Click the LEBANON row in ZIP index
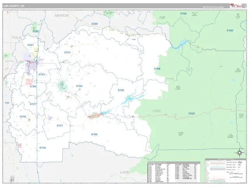 click(186, 166)
